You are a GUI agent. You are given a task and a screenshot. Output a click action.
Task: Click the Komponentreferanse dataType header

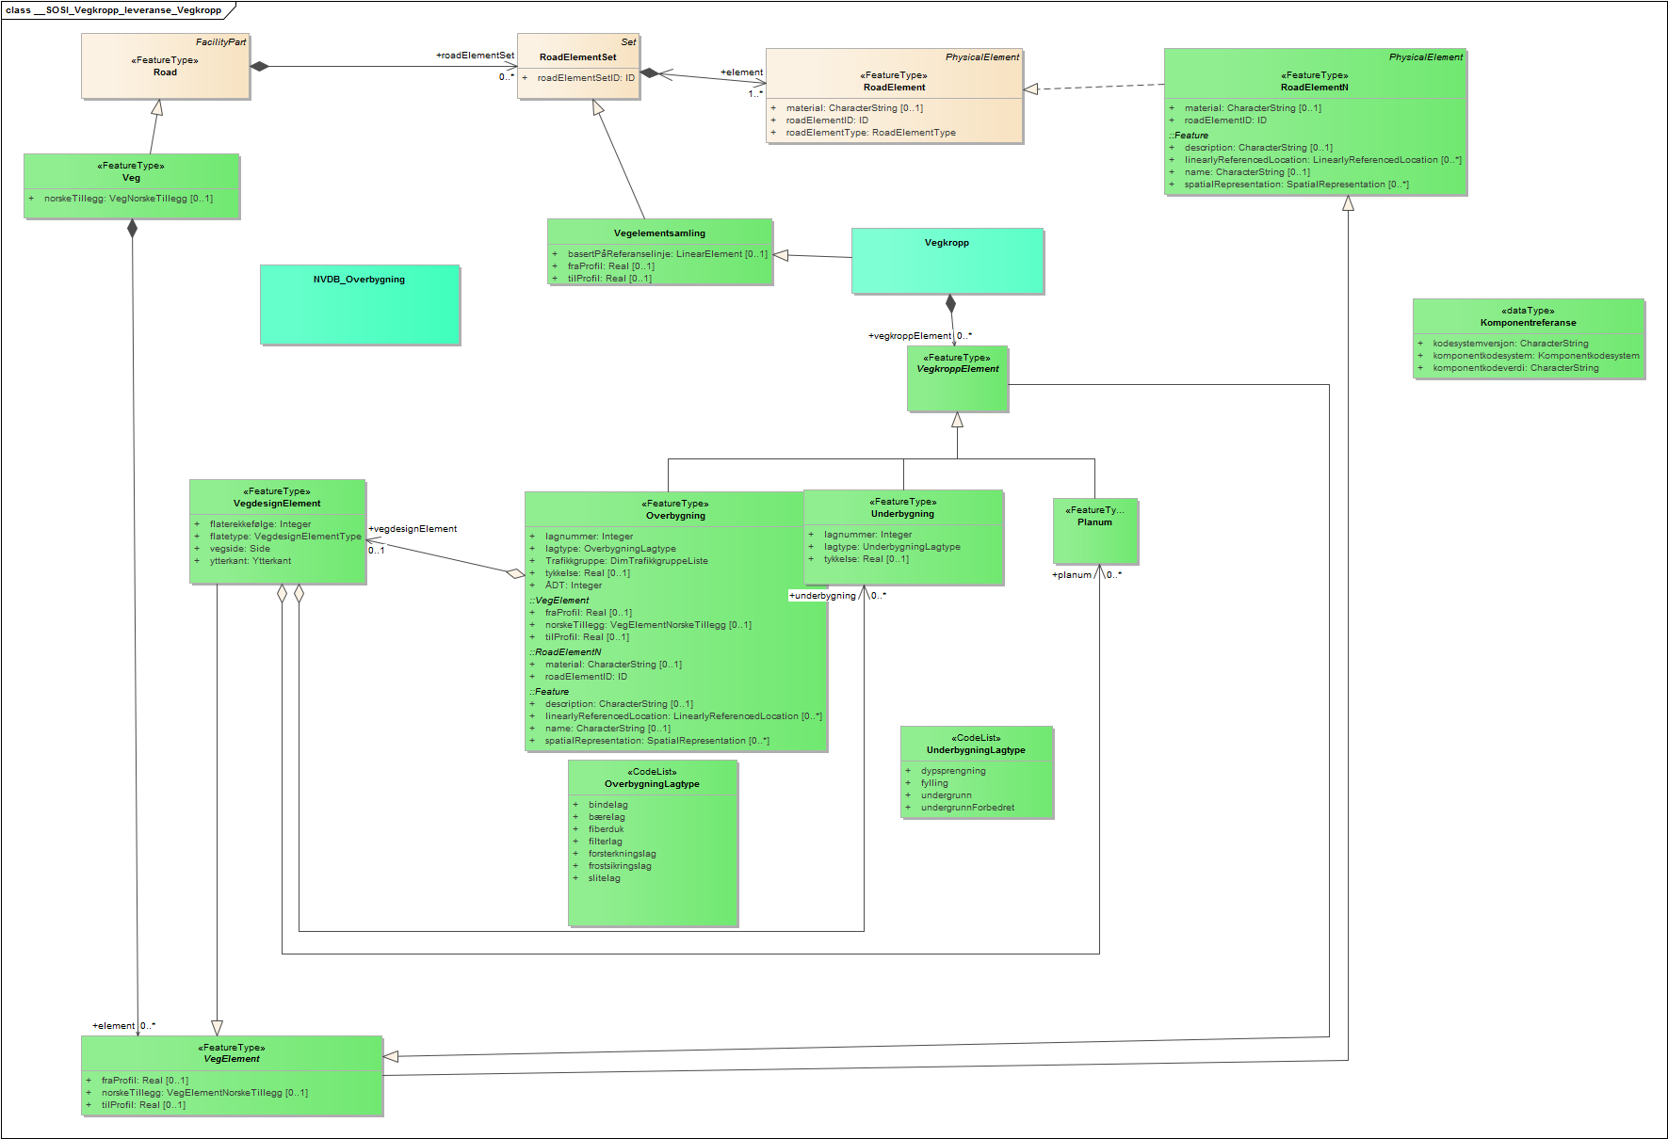coord(1528,316)
